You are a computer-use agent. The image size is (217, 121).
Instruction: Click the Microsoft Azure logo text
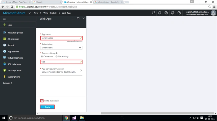[x=14, y=13]
